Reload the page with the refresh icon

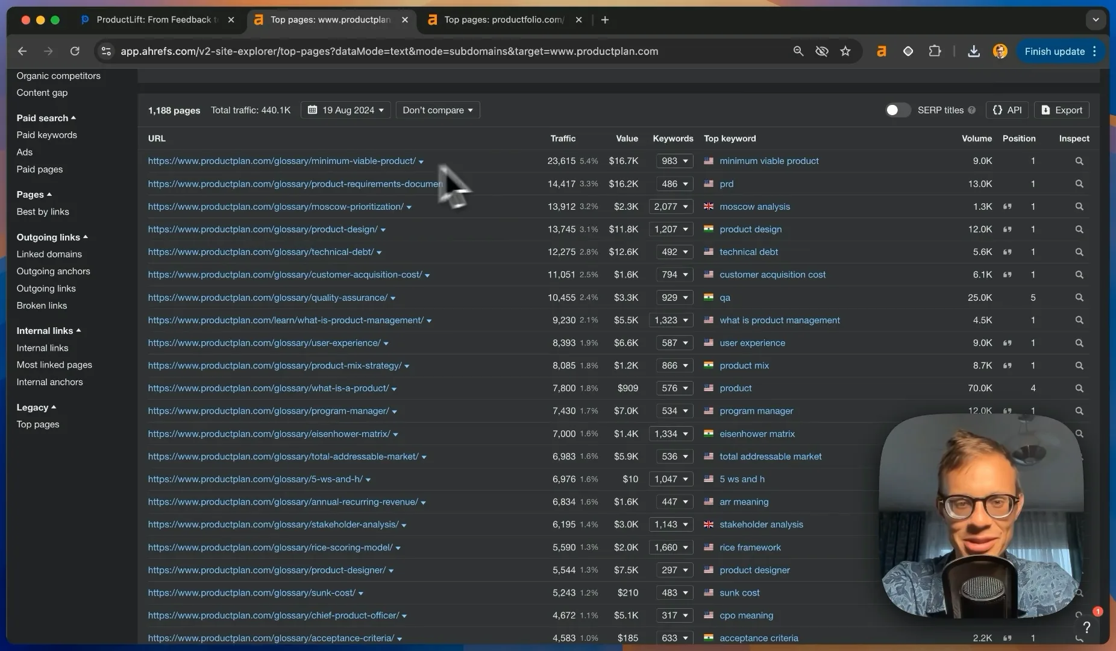coord(75,51)
